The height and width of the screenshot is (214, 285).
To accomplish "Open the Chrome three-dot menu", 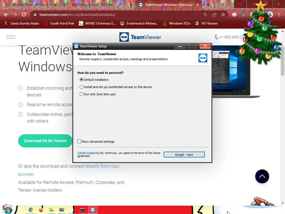I will pyautogui.click(x=279, y=14).
